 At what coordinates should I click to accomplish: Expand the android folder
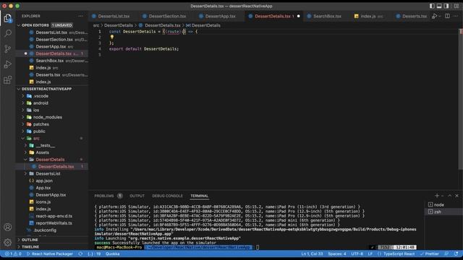[x=22, y=103]
